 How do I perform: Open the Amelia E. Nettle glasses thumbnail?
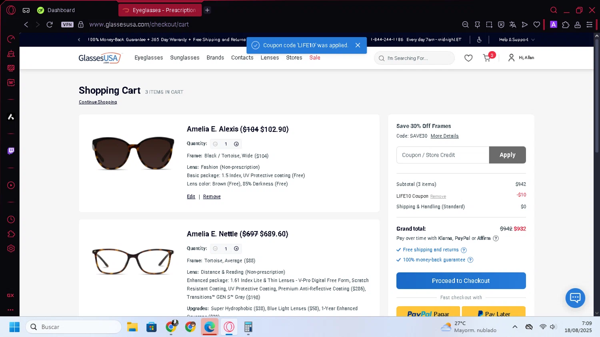[133, 261]
